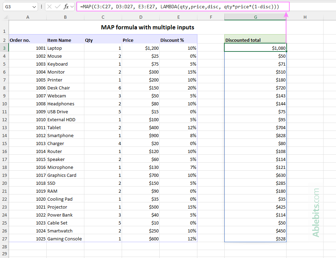
Task: Click the Insert Function fx icon
Action: coord(66,7)
